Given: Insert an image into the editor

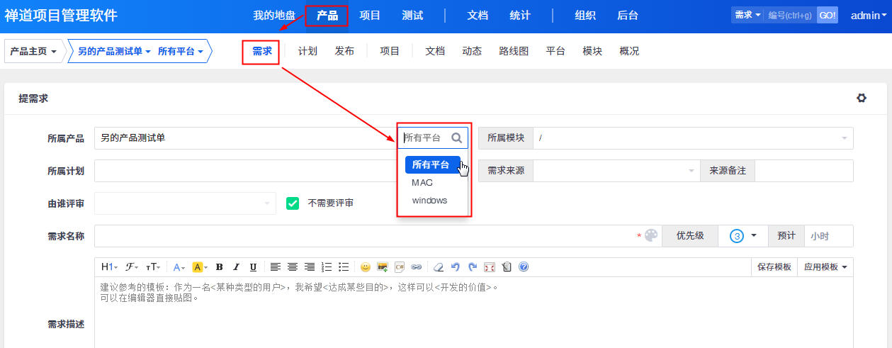Looking at the screenshot, I should coord(383,267).
